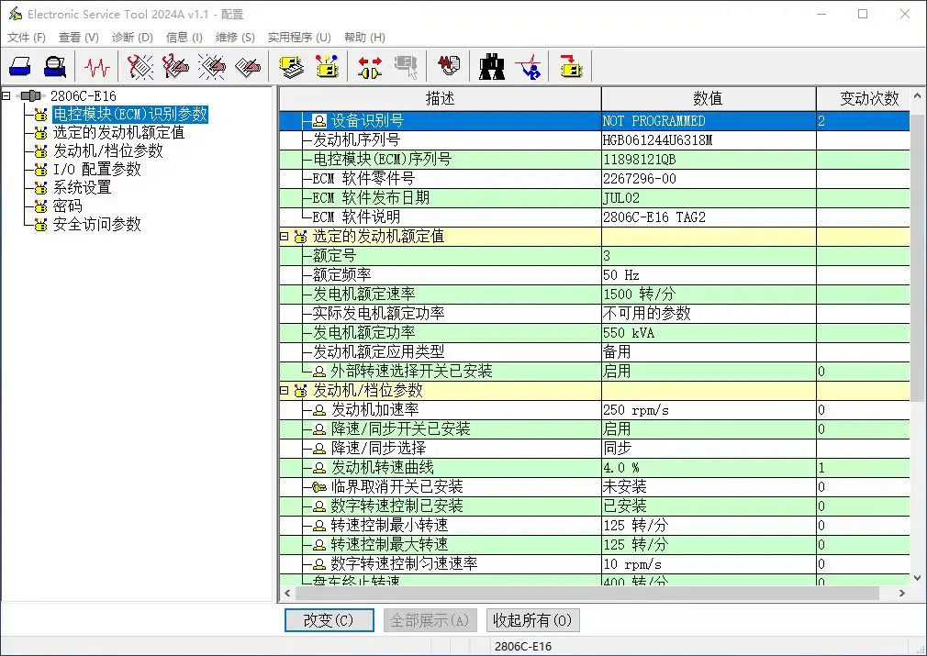The height and width of the screenshot is (656, 927).
Task: Click user icon beside 发动机加速率
Action: [x=319, y=410]
